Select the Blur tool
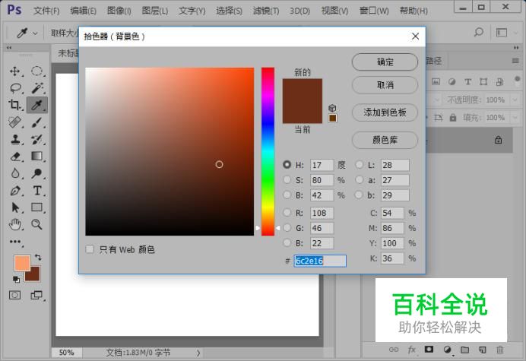526x361 pixels. [14, 173]
